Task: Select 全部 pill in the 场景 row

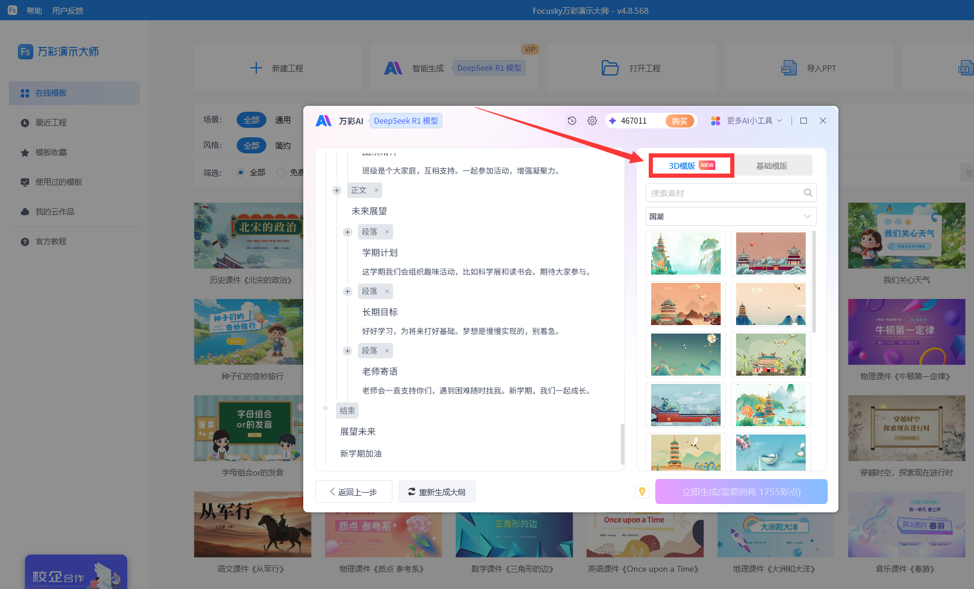Action: coord(252,119)
